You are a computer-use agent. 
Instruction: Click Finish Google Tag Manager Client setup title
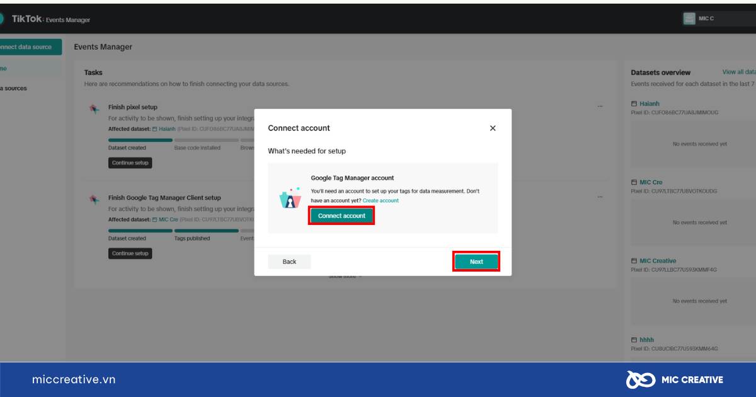[x=164, y=198]
